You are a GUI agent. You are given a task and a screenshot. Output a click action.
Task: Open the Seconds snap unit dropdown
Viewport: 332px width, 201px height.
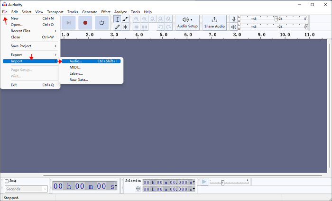point(26,189)
